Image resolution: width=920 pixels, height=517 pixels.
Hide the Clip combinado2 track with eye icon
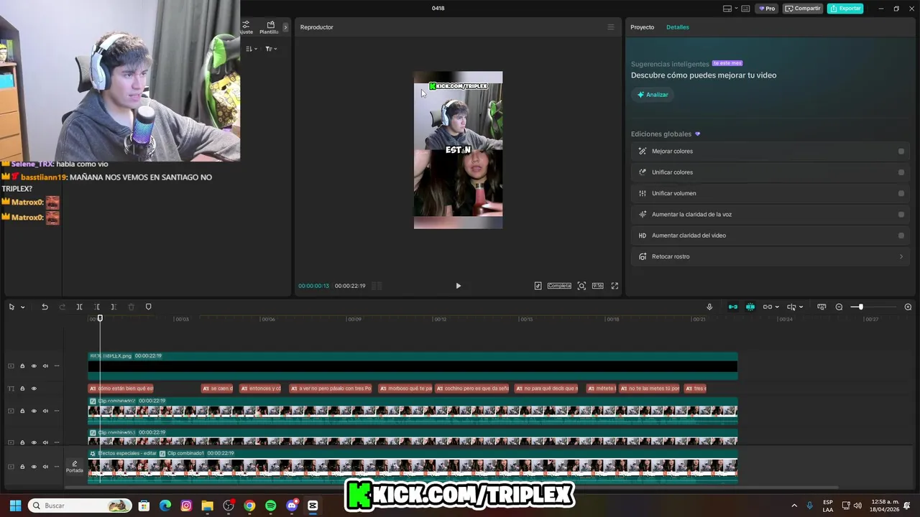[34, 411]
